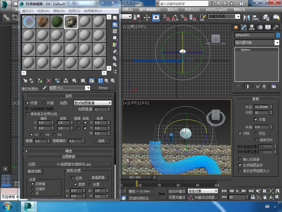Viewport: 282px width, 212px height.
Task: Select the 总面积 filtering radio button
Action: pos(32,189)
